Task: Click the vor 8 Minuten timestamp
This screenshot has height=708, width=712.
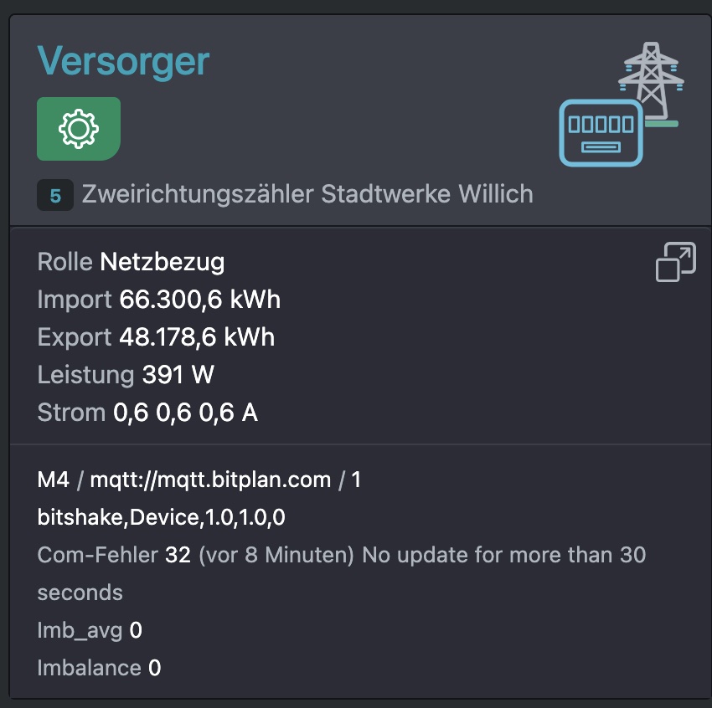Action: (276, 555)
